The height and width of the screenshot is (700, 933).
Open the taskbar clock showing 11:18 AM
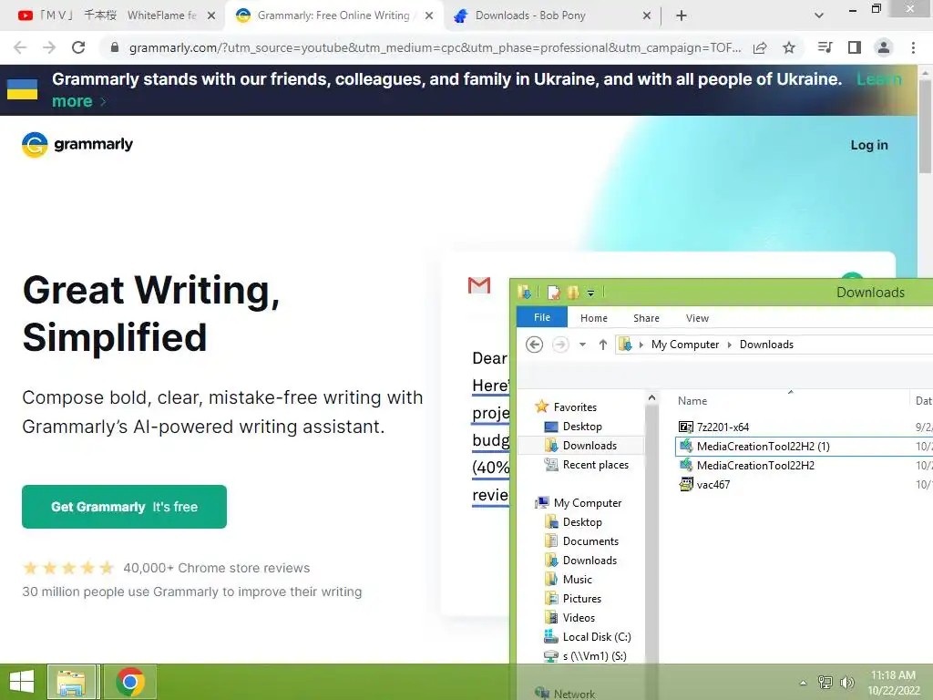[x=893, y=683]
